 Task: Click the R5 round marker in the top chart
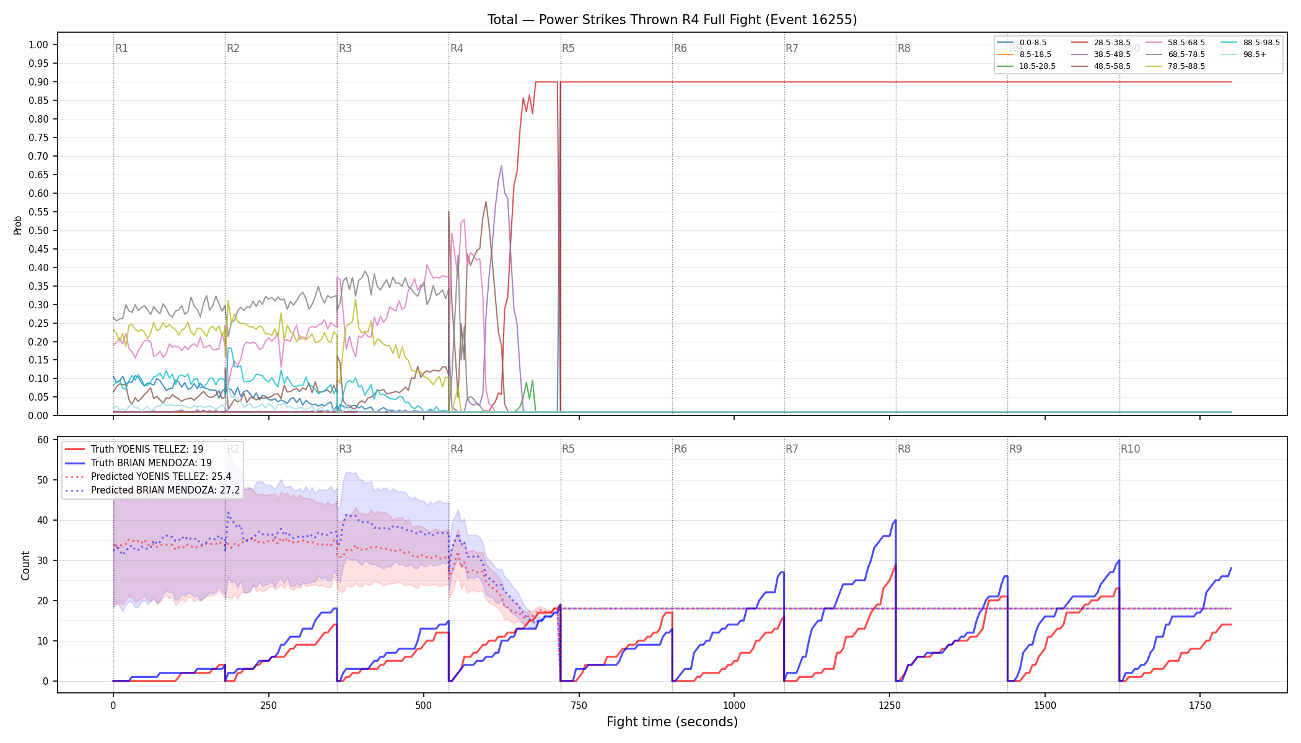[568, 48]
